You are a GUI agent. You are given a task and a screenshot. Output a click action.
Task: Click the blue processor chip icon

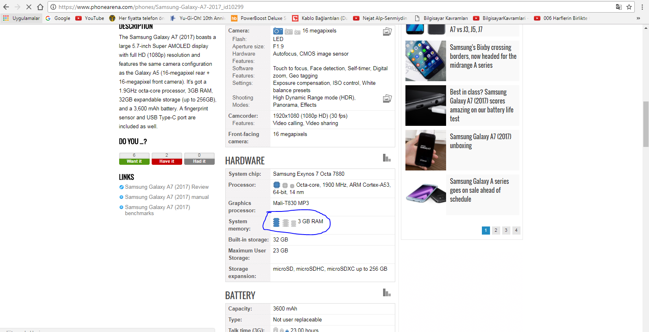click(277, 185)
